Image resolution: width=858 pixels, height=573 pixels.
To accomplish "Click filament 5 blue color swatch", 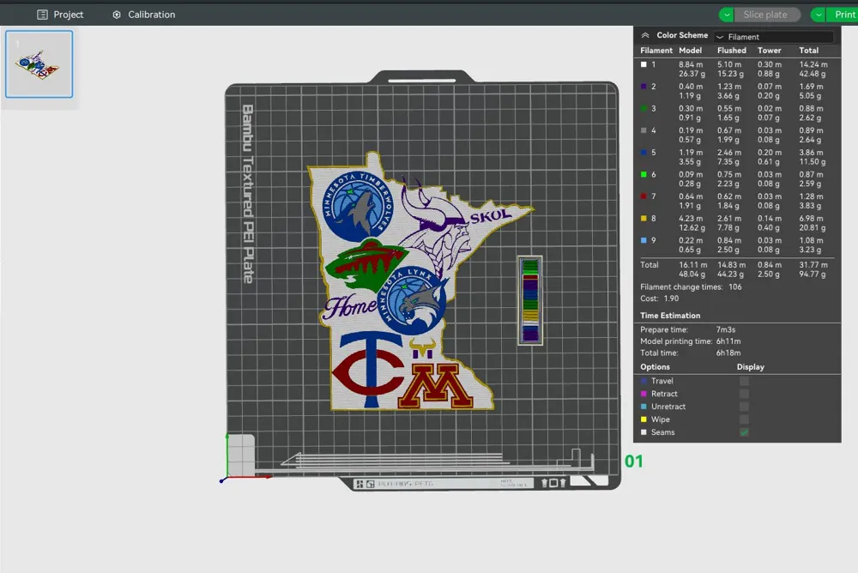I will click(x=643, y=152).
